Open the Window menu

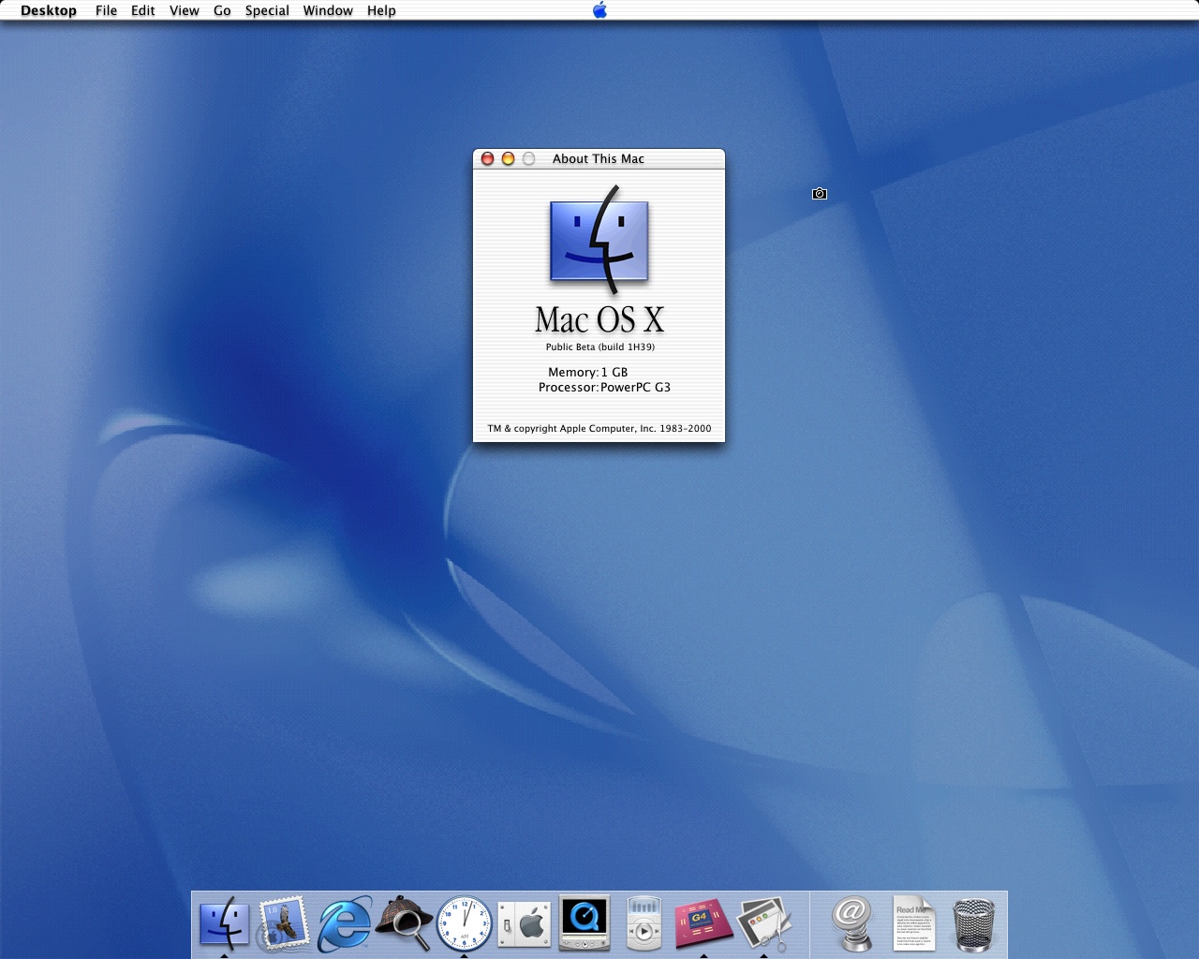pyautogui.click(x=328, y=10)
